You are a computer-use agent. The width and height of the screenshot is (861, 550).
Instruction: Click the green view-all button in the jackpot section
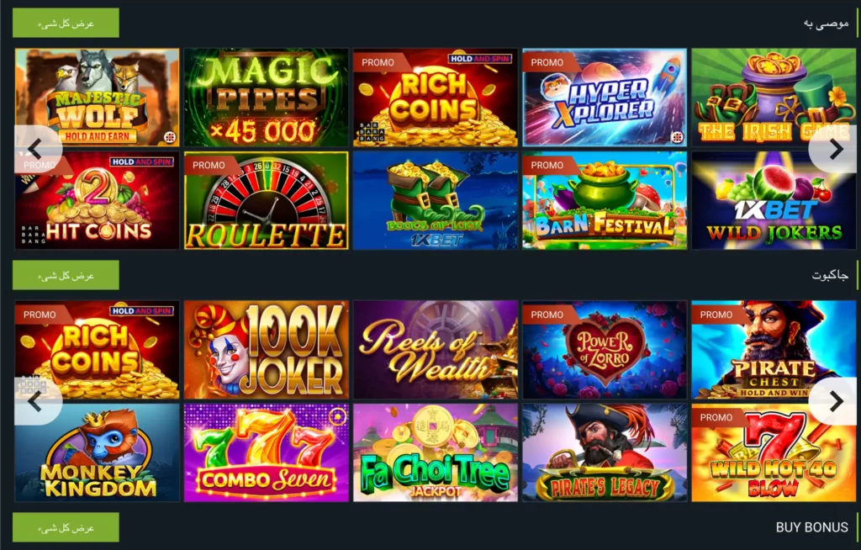click(x=66, y=275)
